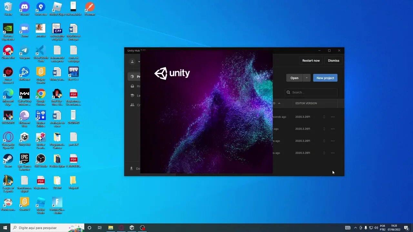Select the Dev-C++ desktop icon

point(74,74)
